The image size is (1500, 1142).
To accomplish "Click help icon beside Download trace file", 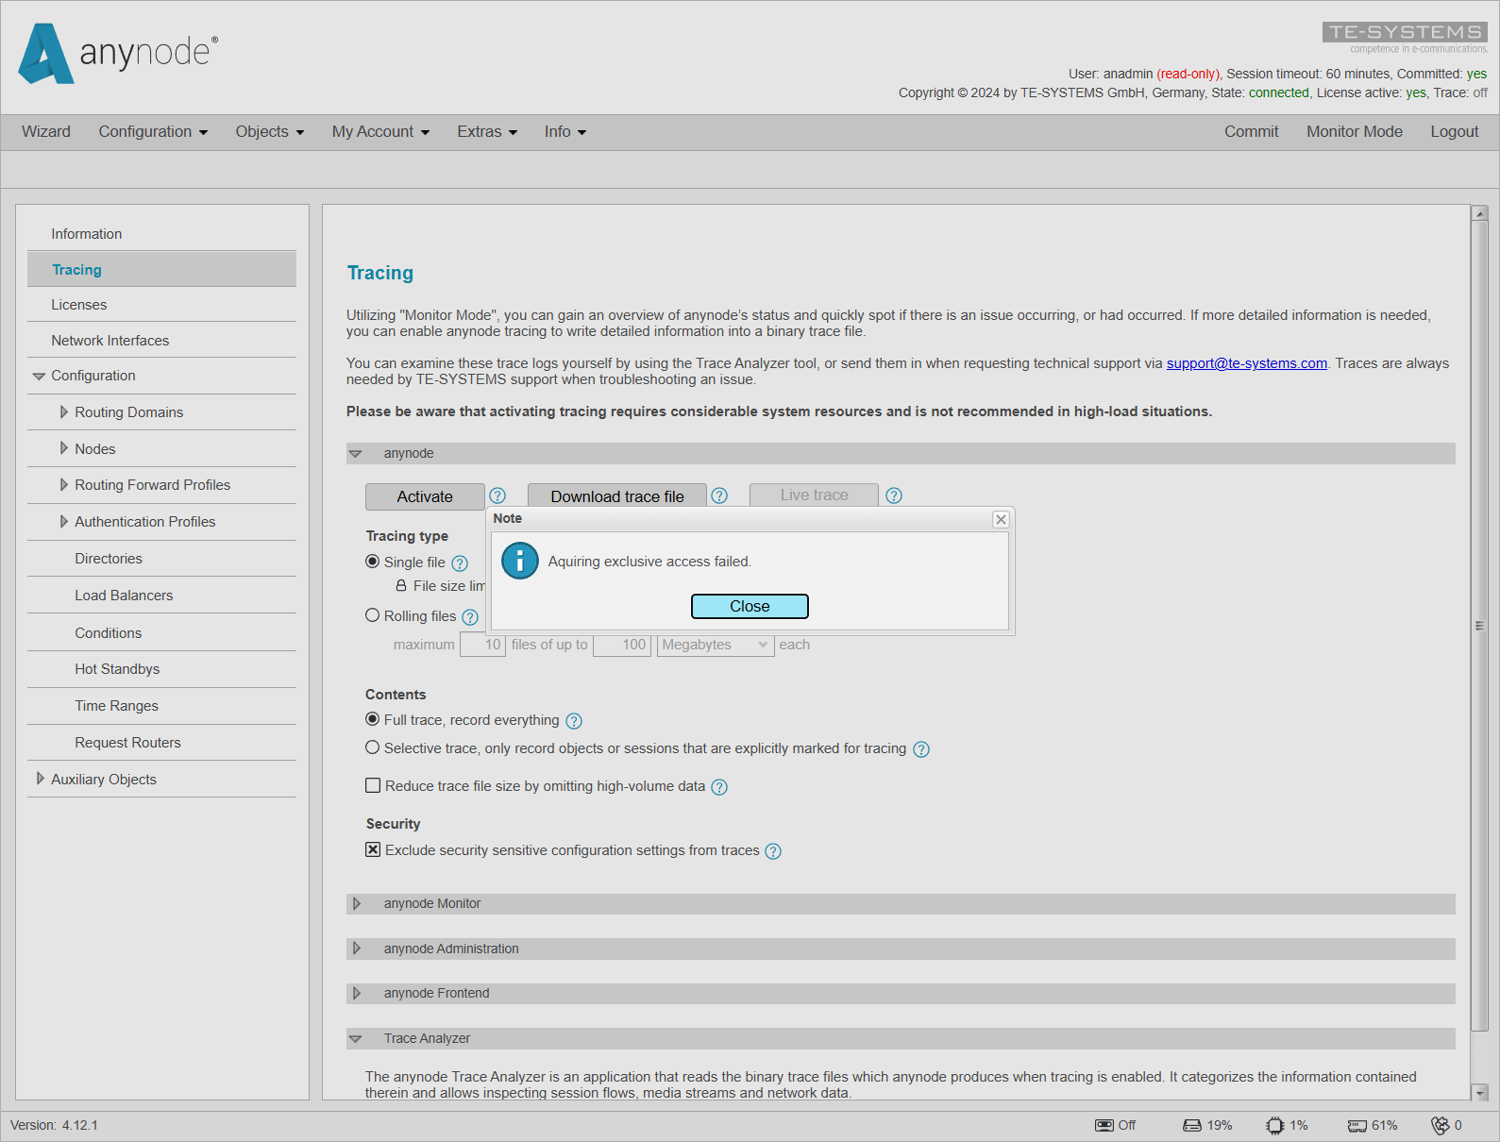I will coord(719,495).
